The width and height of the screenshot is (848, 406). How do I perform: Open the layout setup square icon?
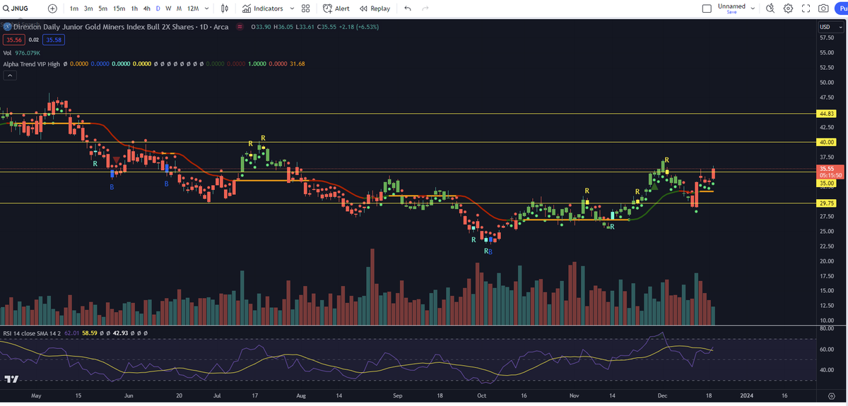click(x=707, y=8)
